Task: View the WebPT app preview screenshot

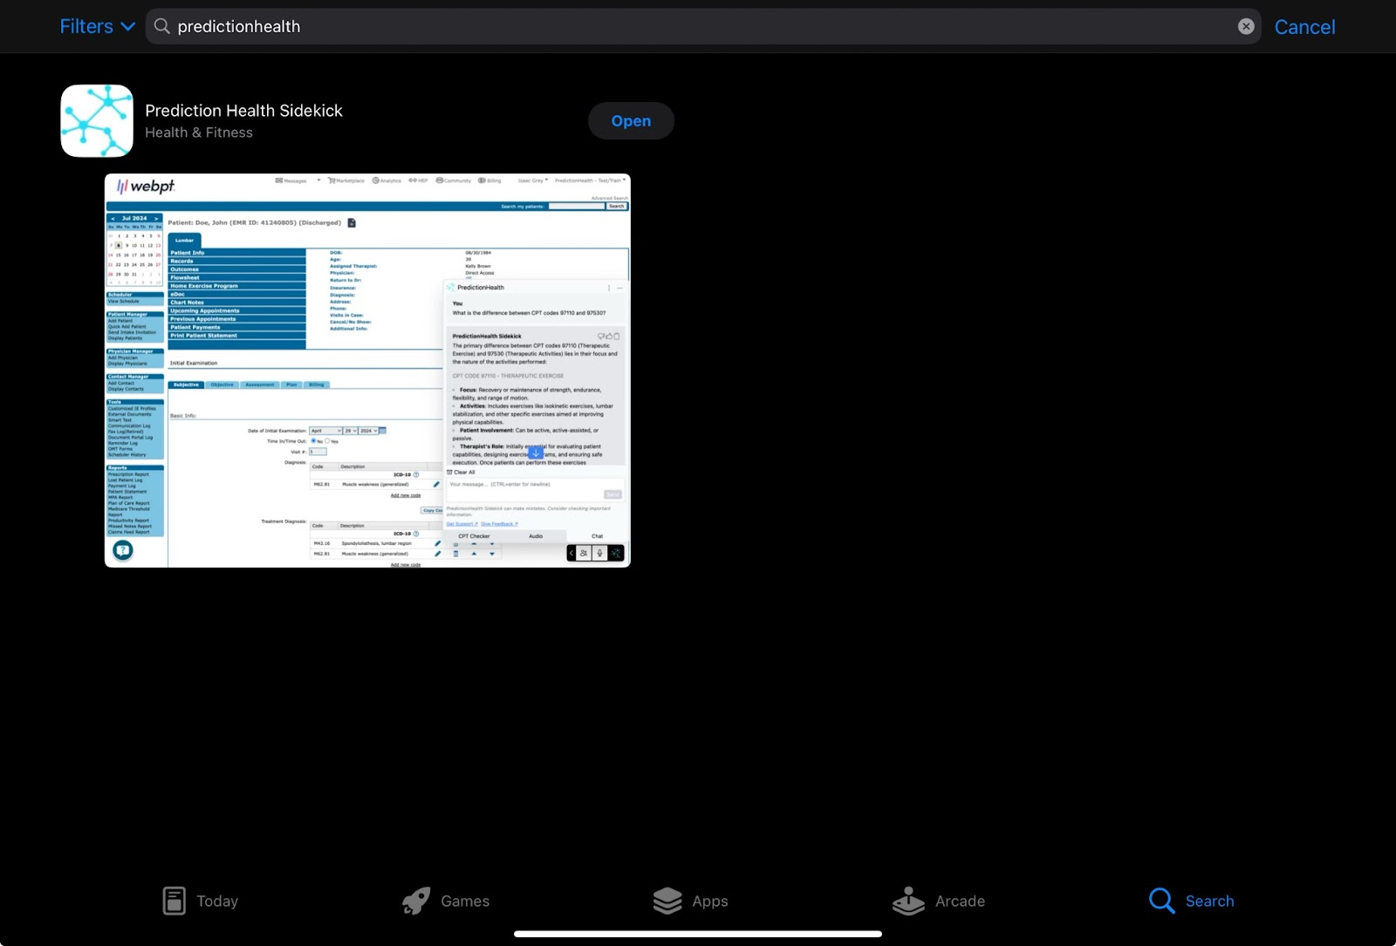Action: [367, 371]
